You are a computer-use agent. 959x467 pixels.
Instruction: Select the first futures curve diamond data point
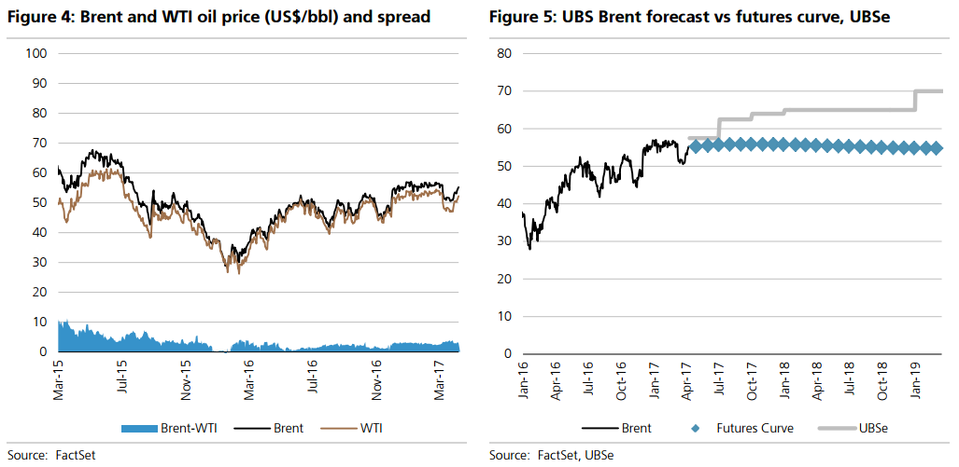point(696,145)
